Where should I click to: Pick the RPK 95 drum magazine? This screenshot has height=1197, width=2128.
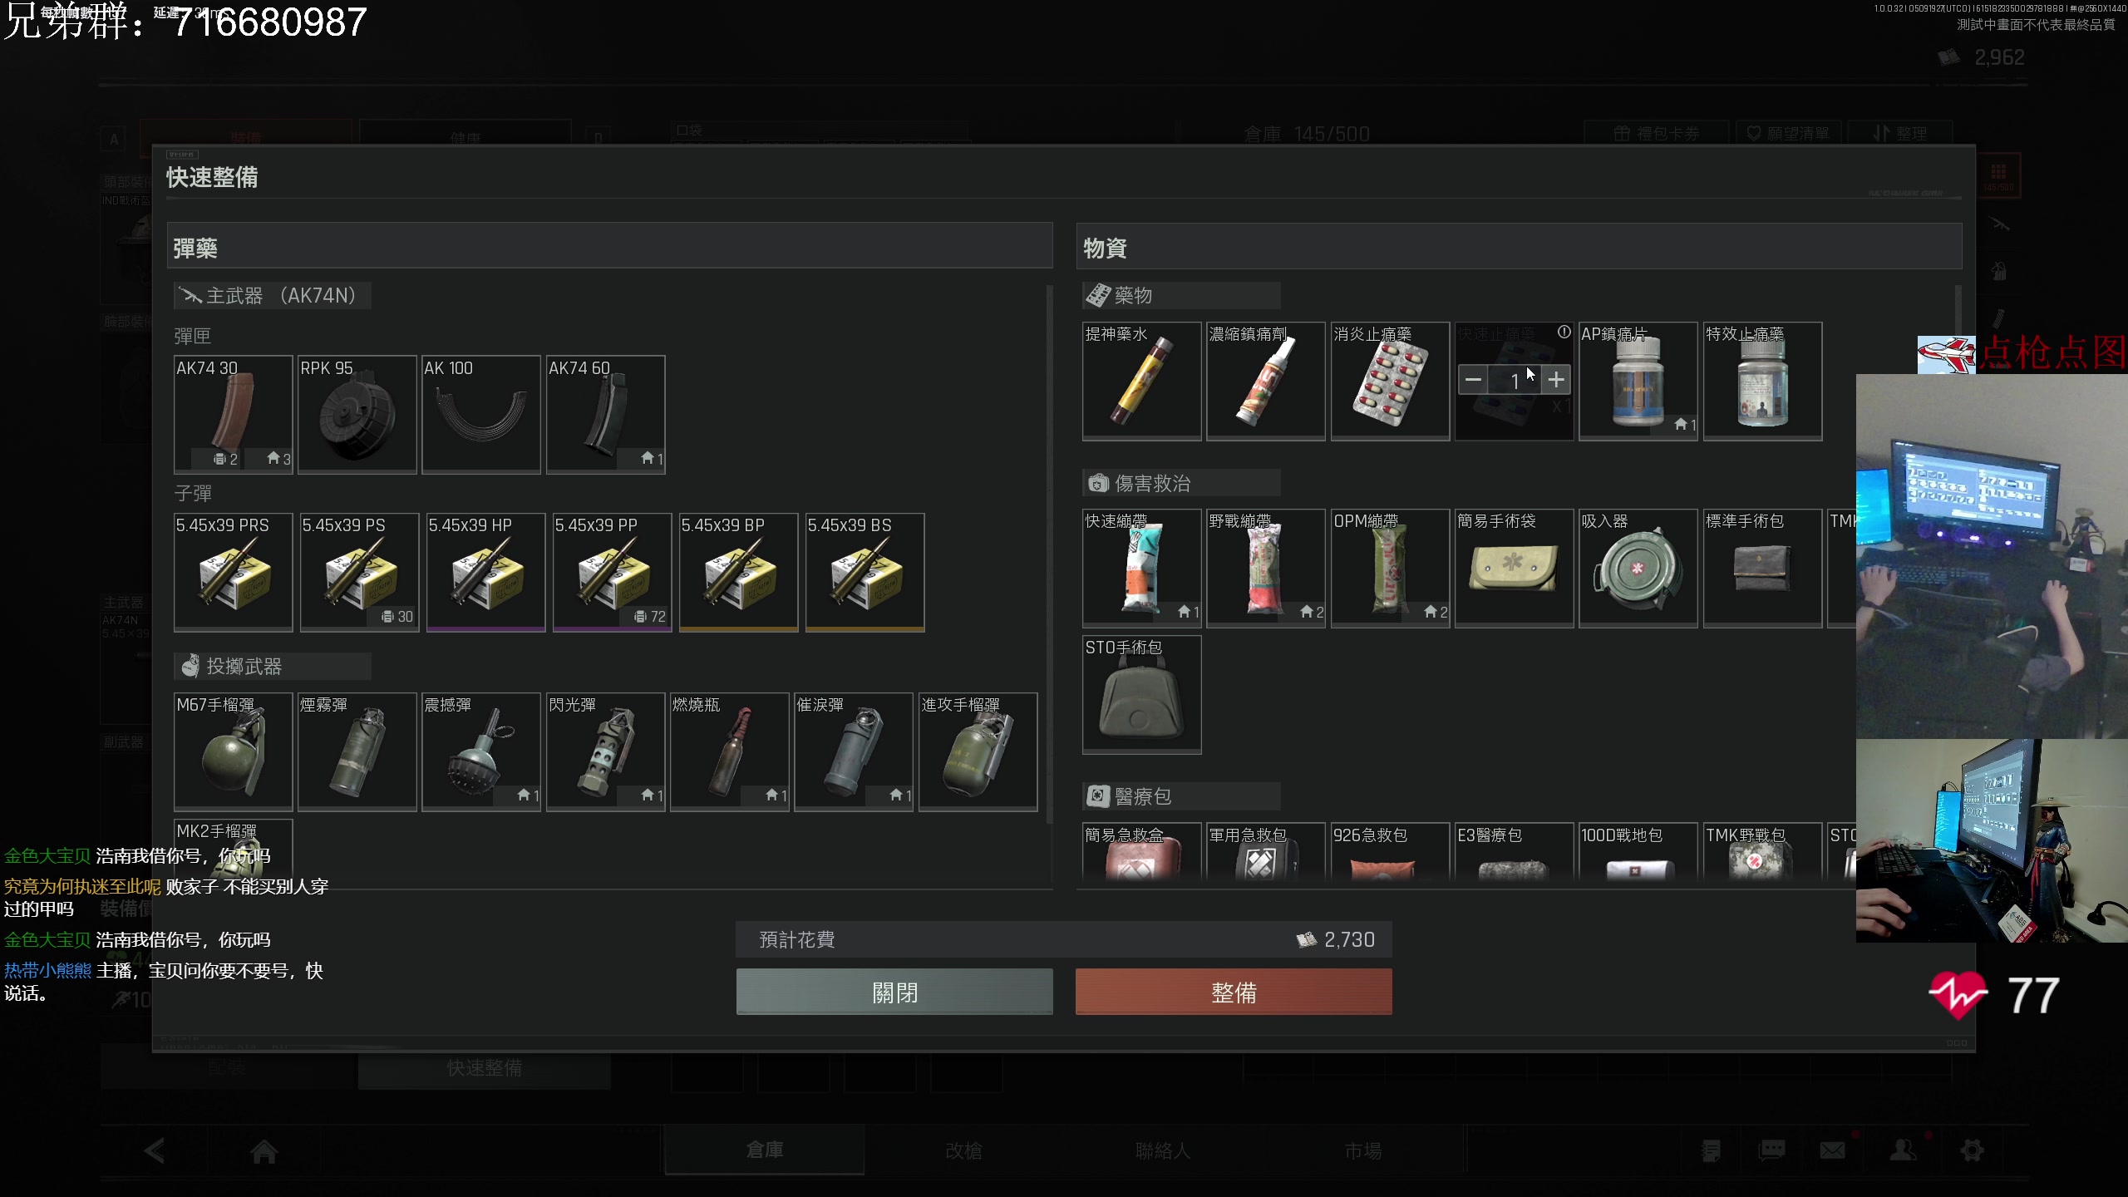357,414
